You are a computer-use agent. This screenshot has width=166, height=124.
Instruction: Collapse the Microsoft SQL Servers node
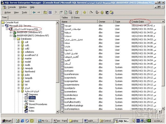click(3, 26)
